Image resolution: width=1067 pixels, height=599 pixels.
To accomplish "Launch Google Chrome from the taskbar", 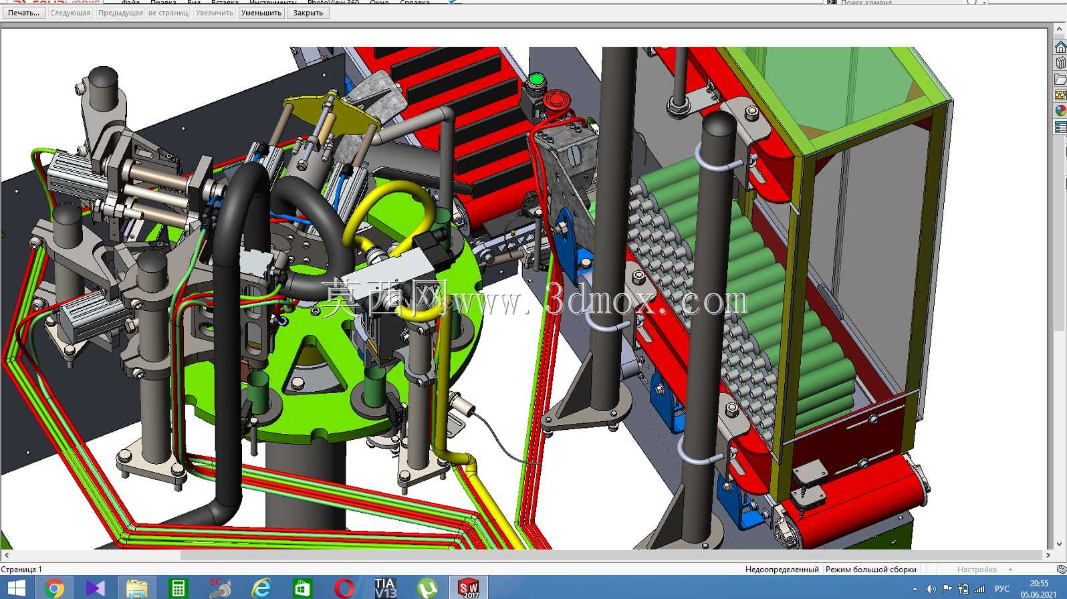I will (54, 588).
